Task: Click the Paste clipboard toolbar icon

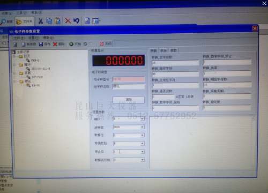Action: click(x=58, y=21)
